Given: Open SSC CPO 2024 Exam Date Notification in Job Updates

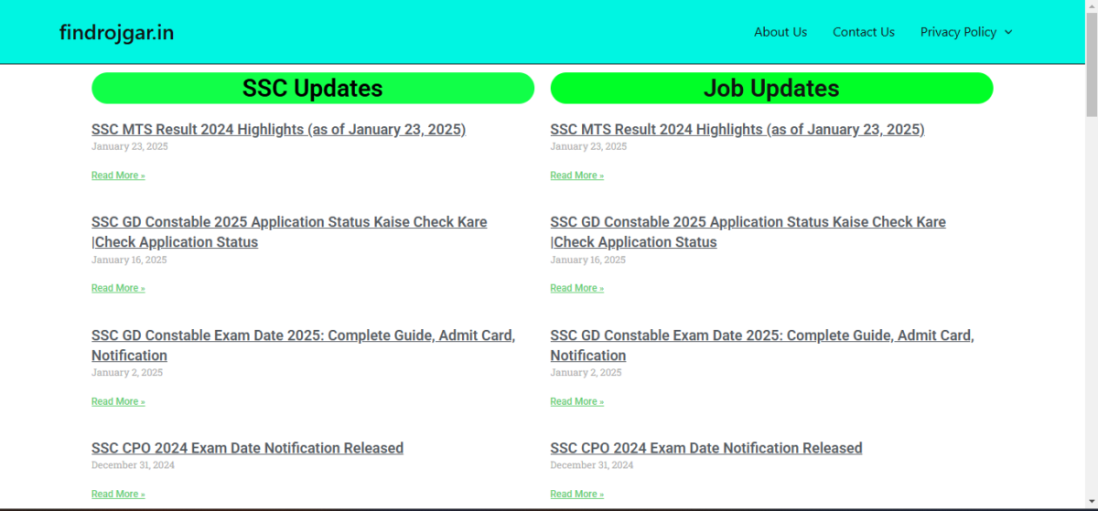Looking at the screenshot, I should click(x=705, y=448).
